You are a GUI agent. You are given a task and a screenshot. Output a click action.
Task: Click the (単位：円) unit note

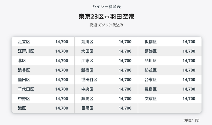pos(191,120)
